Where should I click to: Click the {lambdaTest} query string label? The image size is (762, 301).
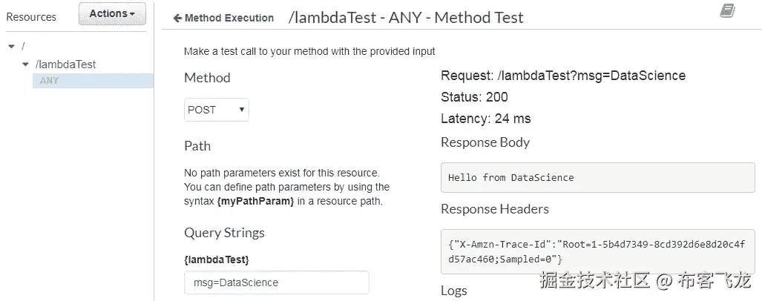click(x=216, y=259)
